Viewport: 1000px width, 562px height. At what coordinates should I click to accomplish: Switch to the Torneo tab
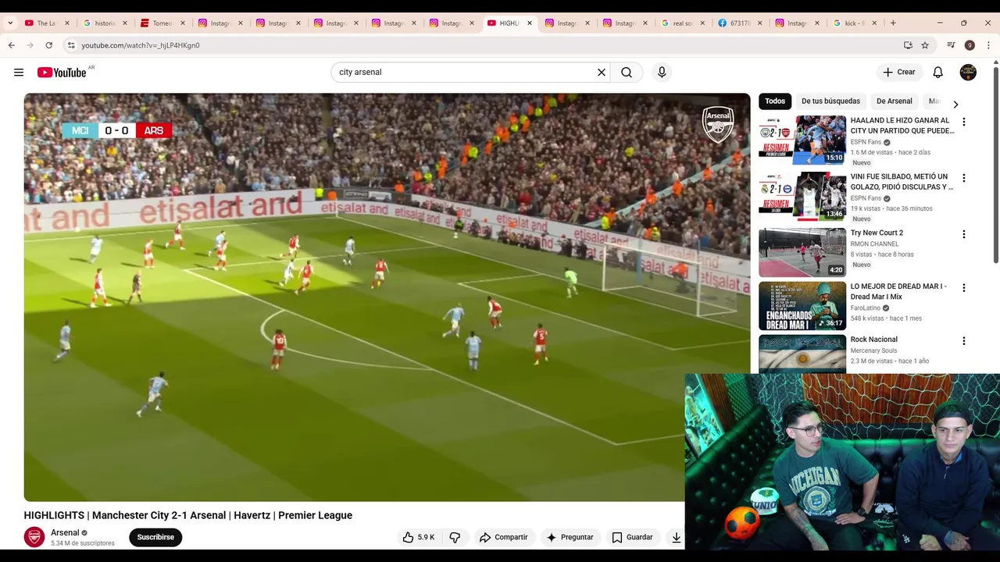point(162,23)
